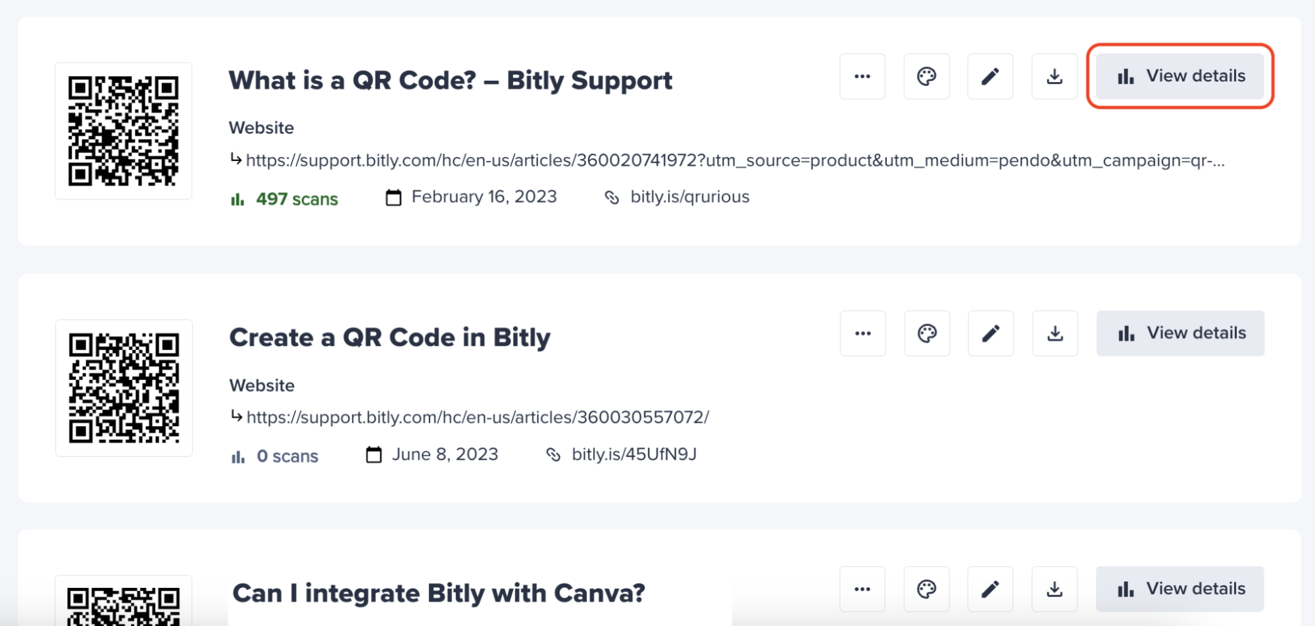Download the Canva integration QR code
The height and width of the screenshot is (626, 1315).
(x=1054, y=589)
